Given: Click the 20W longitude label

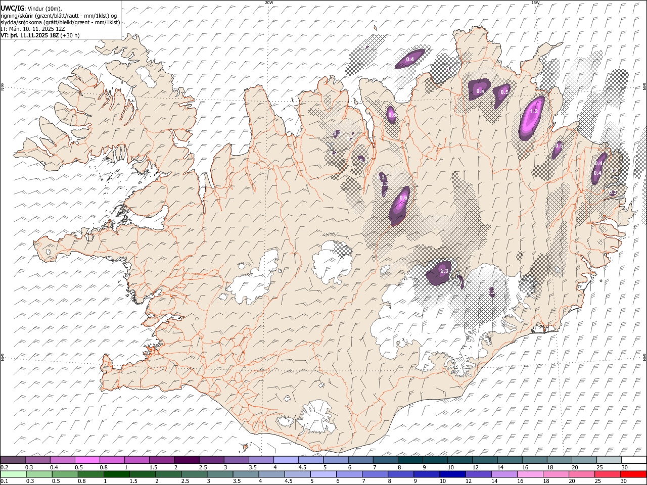Looking at the screenshot, I should [269, 3].
